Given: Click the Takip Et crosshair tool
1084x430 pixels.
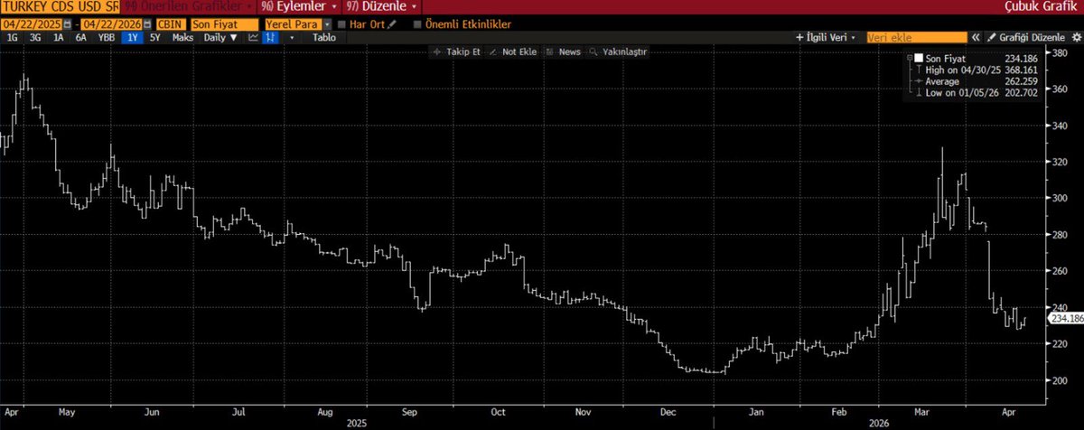Looking at the screenshot, I should [x=457, y=51].
